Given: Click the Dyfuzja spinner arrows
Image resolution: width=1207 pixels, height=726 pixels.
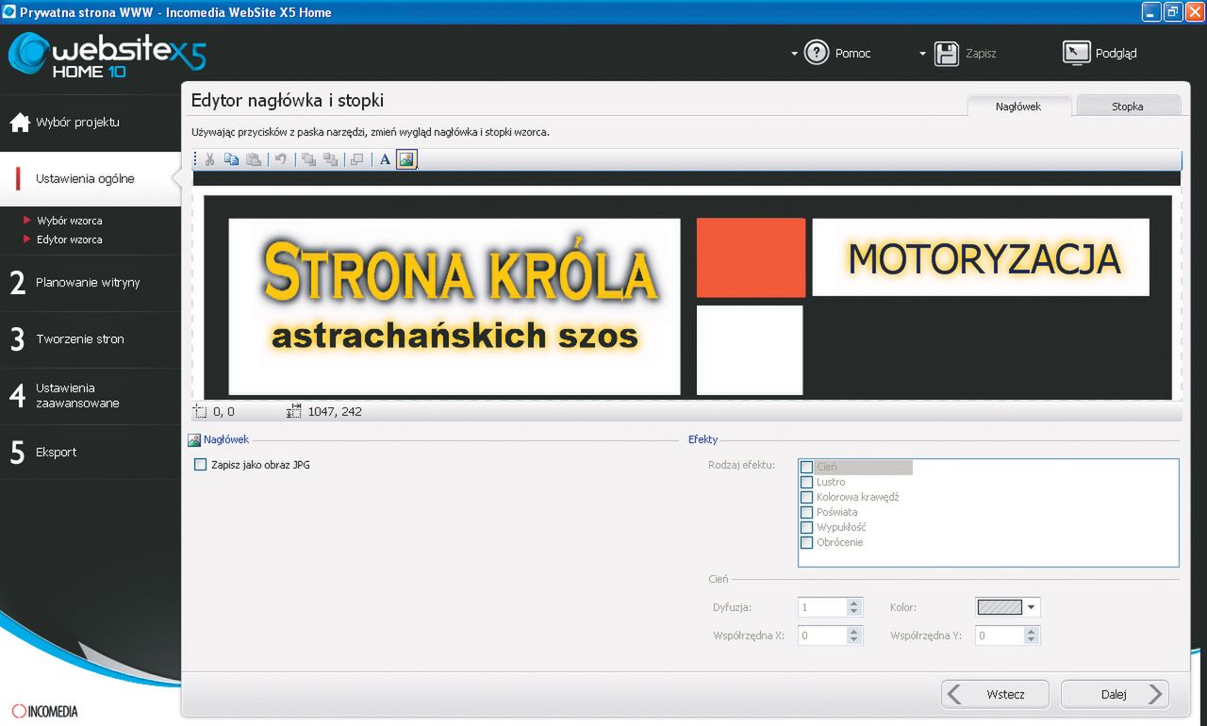Looking at the screenshot, I should tap(854, 607).
